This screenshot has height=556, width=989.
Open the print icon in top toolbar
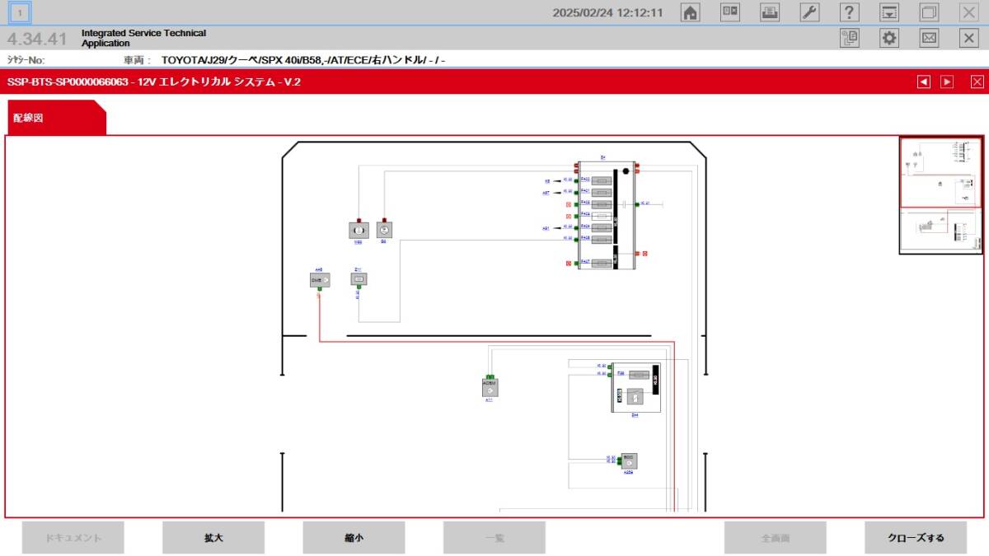point(769,12)
